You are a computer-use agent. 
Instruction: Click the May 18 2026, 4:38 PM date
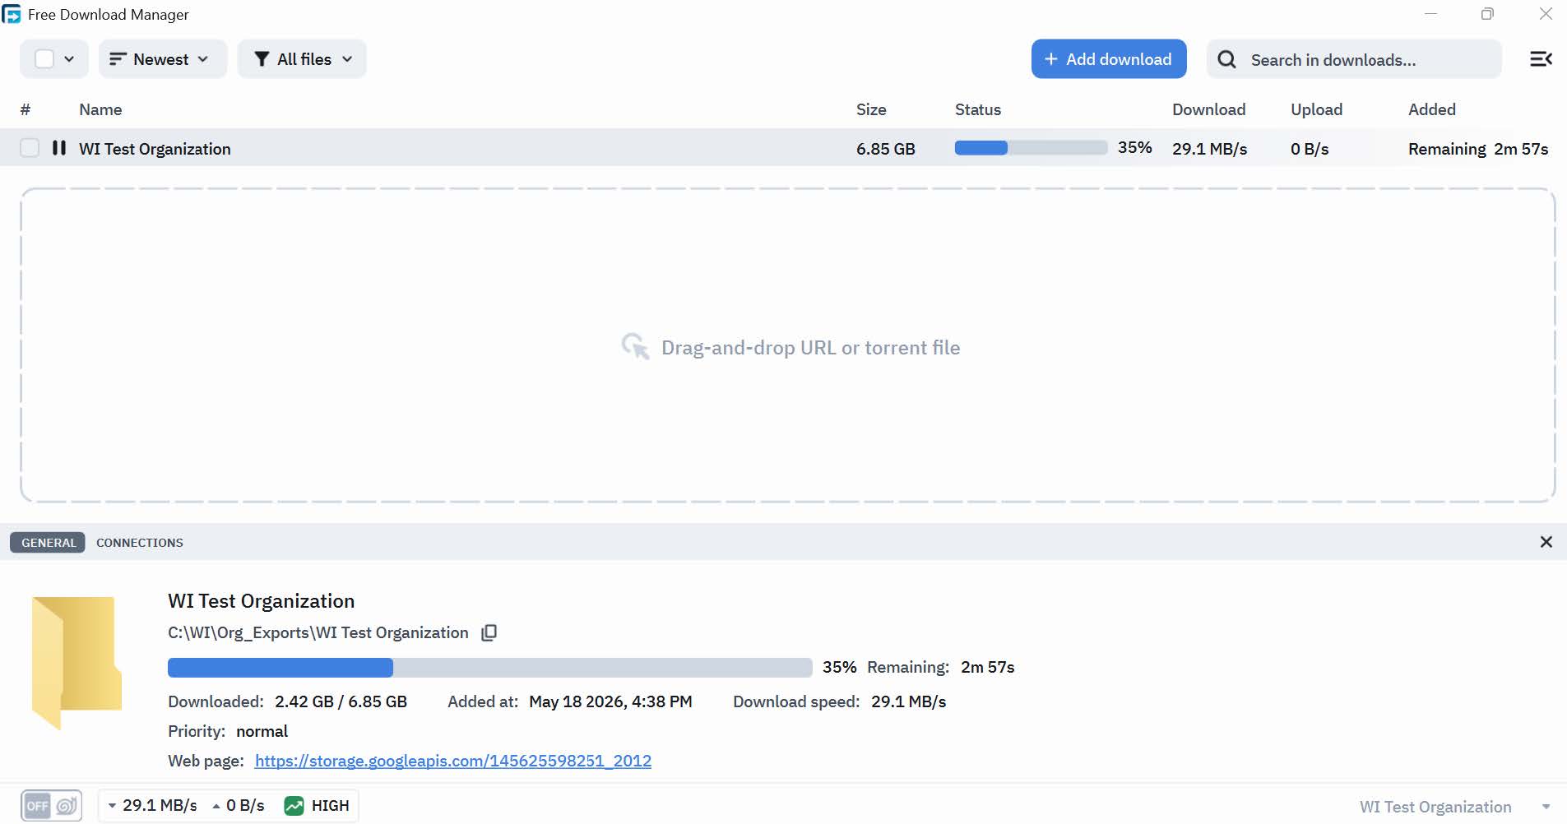pyautogui.click(x=610, y=701)
